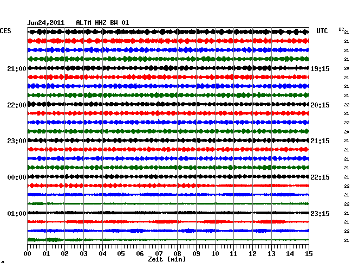352x268 pixels.
Task: Select the 00:00 left time label
Action: (x=17, y=177)
